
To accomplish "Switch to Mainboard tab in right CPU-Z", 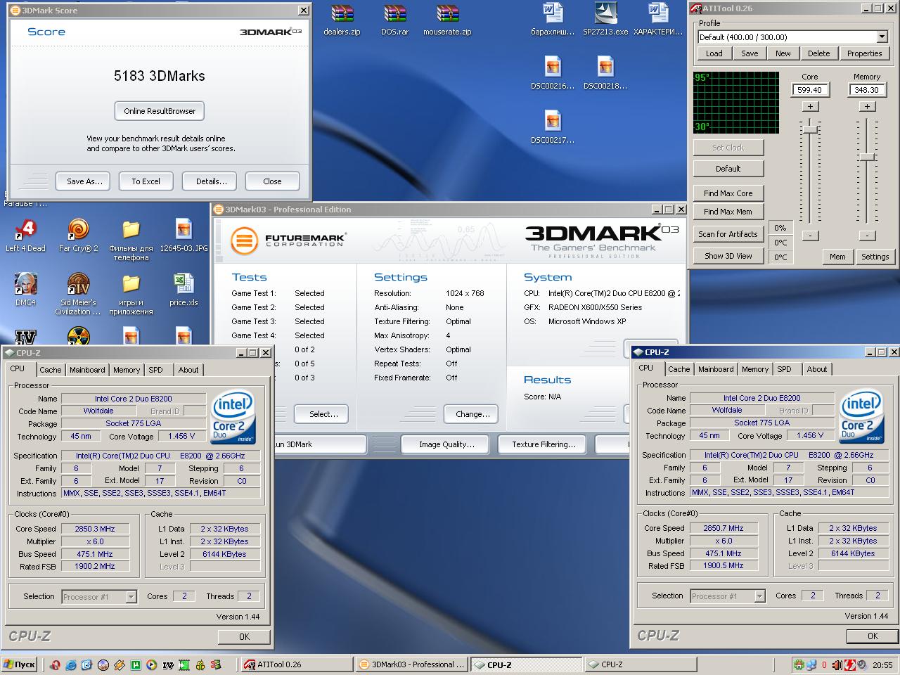I will click(716, 369).
